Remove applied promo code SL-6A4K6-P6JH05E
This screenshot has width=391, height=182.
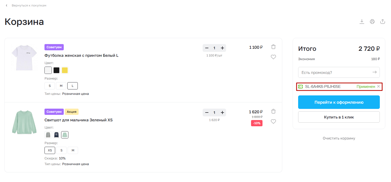[x=379, y=87]
